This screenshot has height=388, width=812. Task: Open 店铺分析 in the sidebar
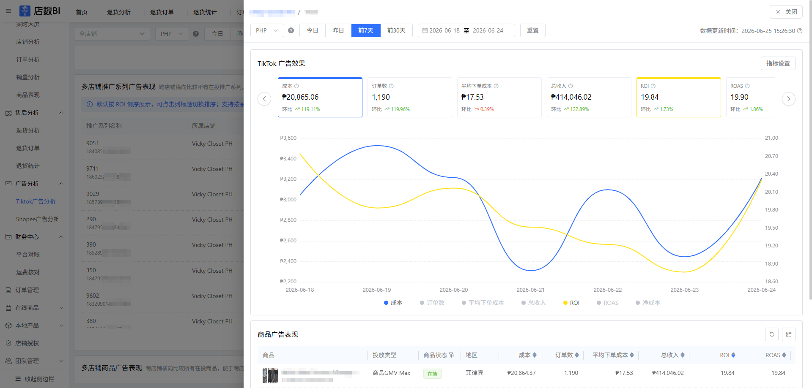28,42
